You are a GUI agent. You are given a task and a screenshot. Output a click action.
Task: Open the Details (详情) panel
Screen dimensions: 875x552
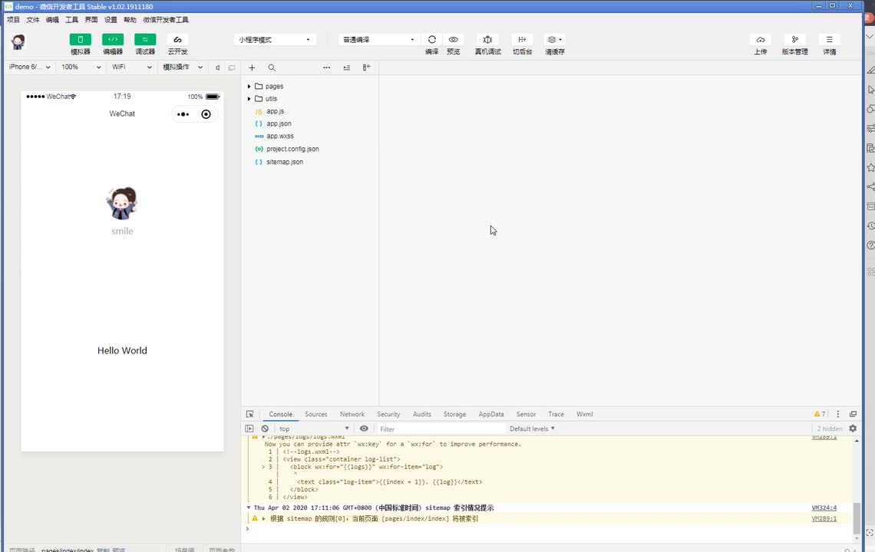point(829,40)
